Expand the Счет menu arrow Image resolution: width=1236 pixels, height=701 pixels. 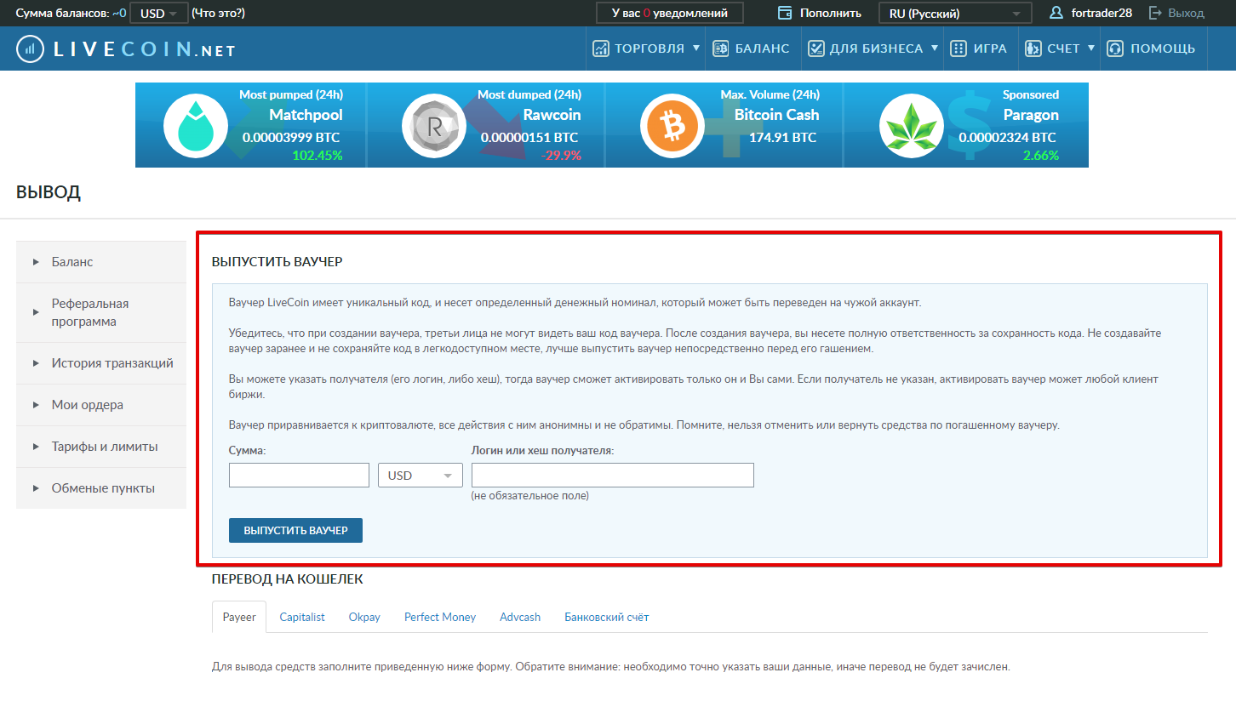[1091, 48]
